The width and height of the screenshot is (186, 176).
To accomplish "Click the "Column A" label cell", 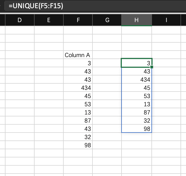I will pyautogui.click(x=78, y=55).
